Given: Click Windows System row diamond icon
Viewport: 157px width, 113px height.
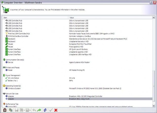Looking at the screenshot, I should [x=7, y=88].
